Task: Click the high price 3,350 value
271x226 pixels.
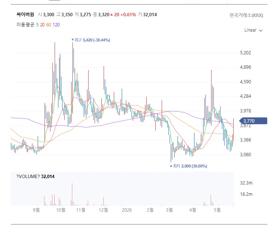Action: [x=67, y=15]
